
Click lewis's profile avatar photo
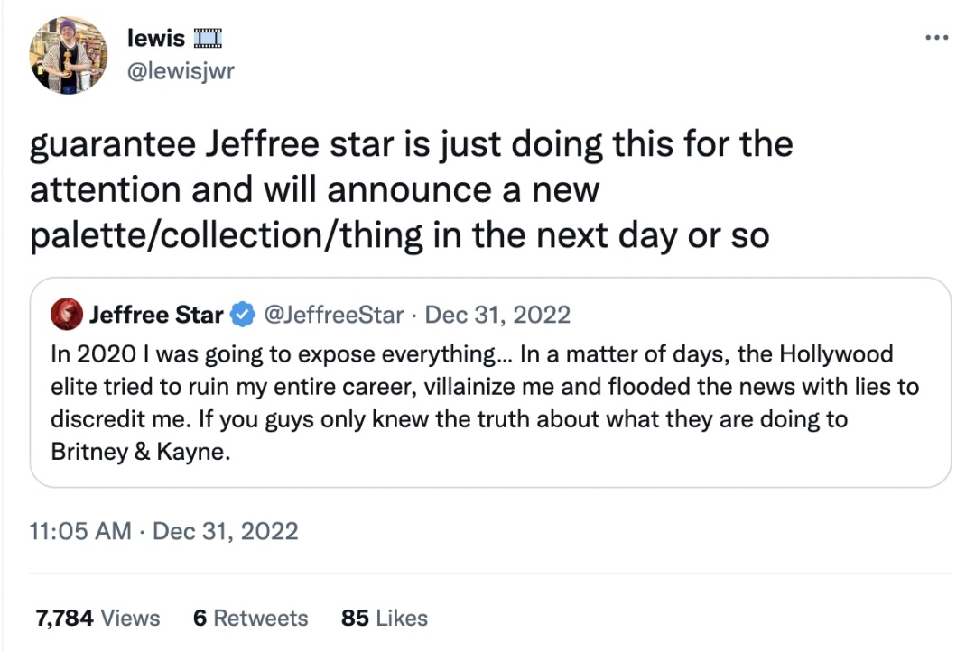(70, 55)
